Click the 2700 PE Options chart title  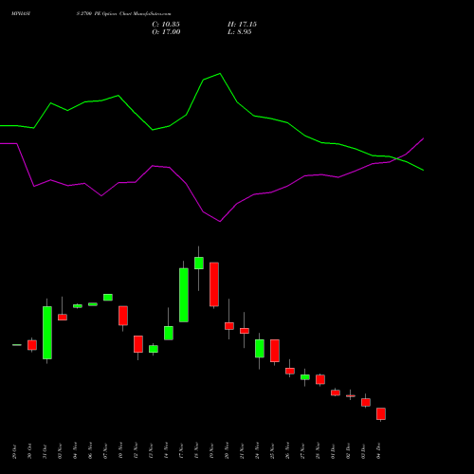[x=123, y=14]
